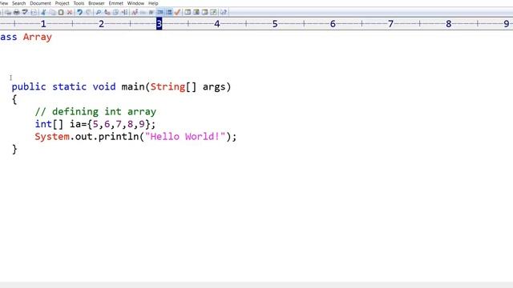
Task: Open the Search menu
Action: [18, 3]
